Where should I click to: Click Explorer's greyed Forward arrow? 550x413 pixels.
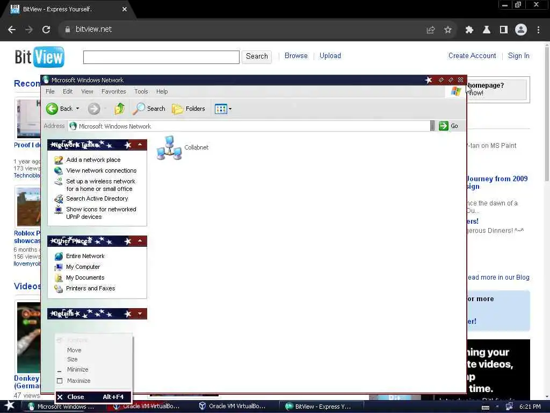pyautogui.click(x=93, y=109)
